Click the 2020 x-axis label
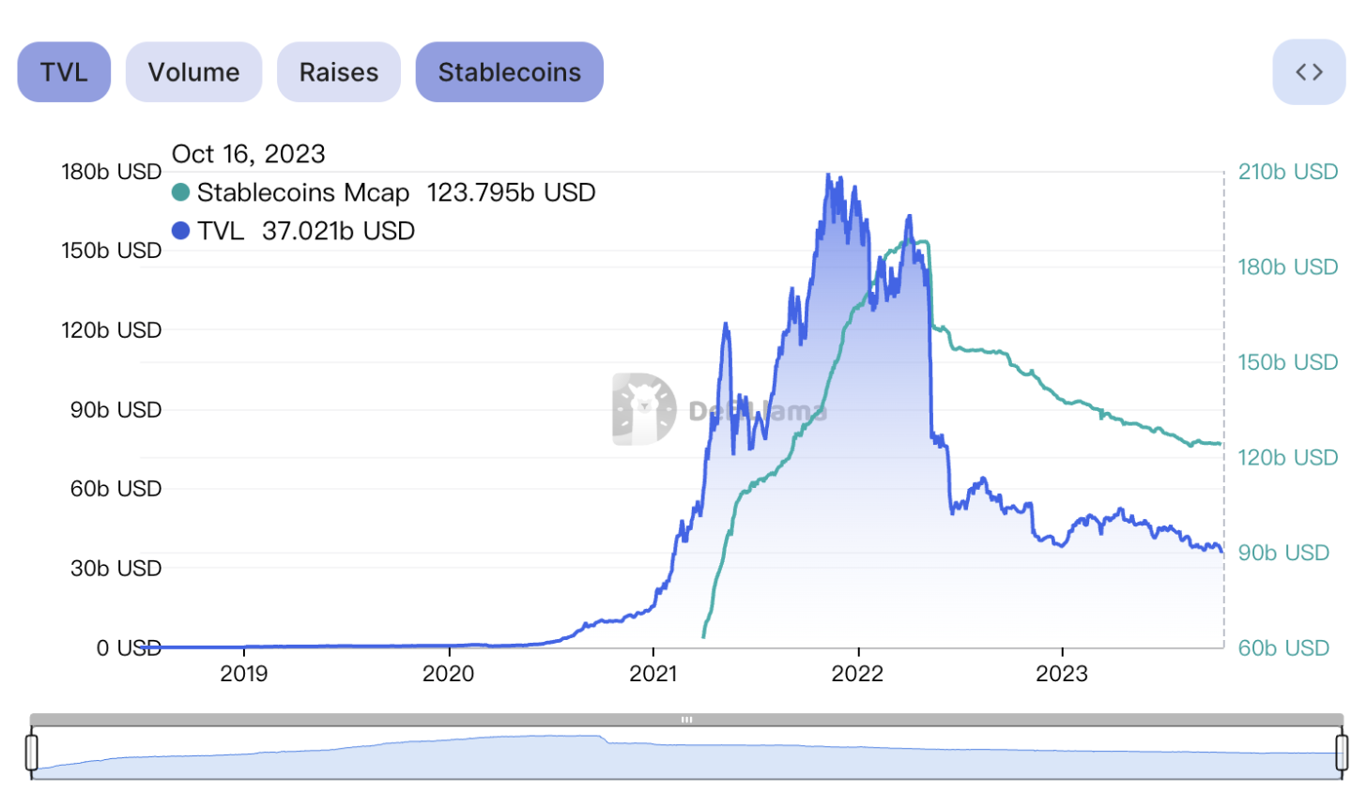The image size is (1367, 807). tap(449, 674)
